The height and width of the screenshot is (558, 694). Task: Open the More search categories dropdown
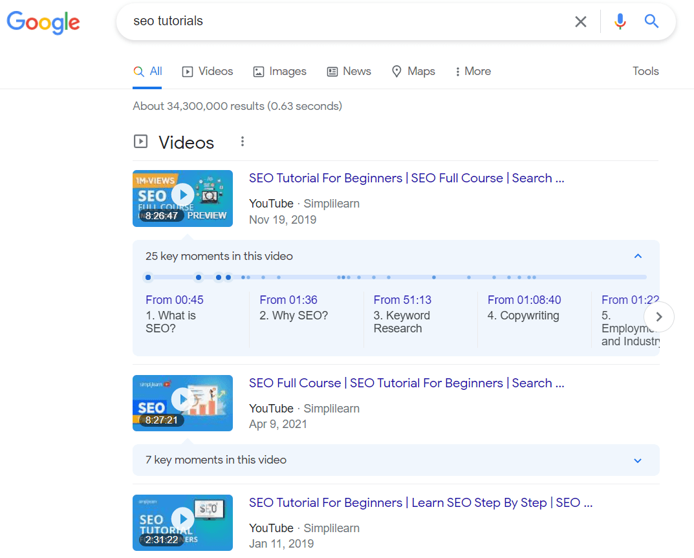[x=472, y=71]
